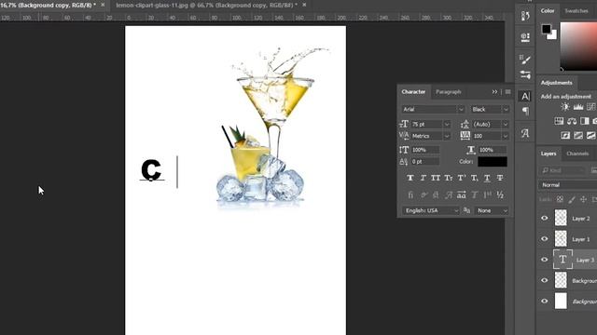Add a Color Balance adjustment
The width and height of the screenshot is (597, 335).
572,121
